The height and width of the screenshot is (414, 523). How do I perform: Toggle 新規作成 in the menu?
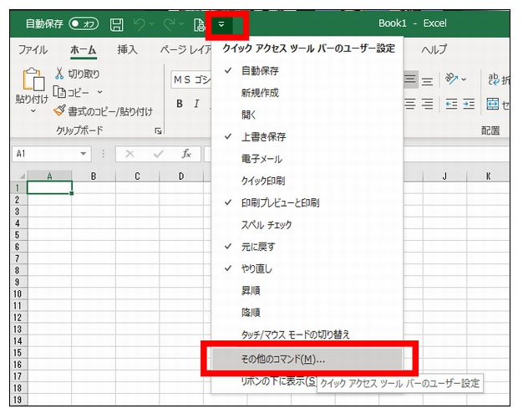click(x=307, y=93)
